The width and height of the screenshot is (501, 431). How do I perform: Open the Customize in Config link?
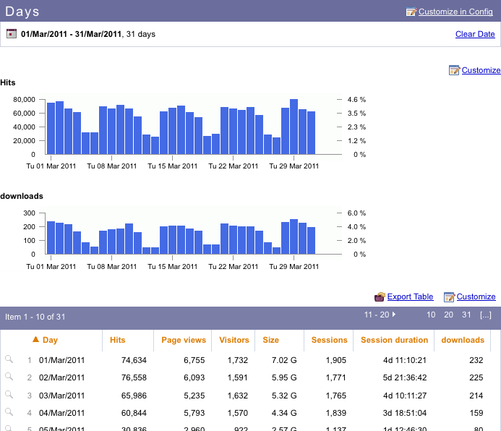coord(455,12)
